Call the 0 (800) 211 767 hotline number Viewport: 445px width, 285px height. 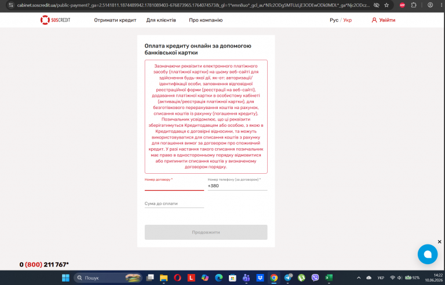pos(44,265)
